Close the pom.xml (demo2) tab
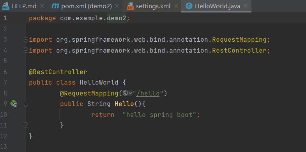Screen dimensions: 306x152 click(117, 6)
